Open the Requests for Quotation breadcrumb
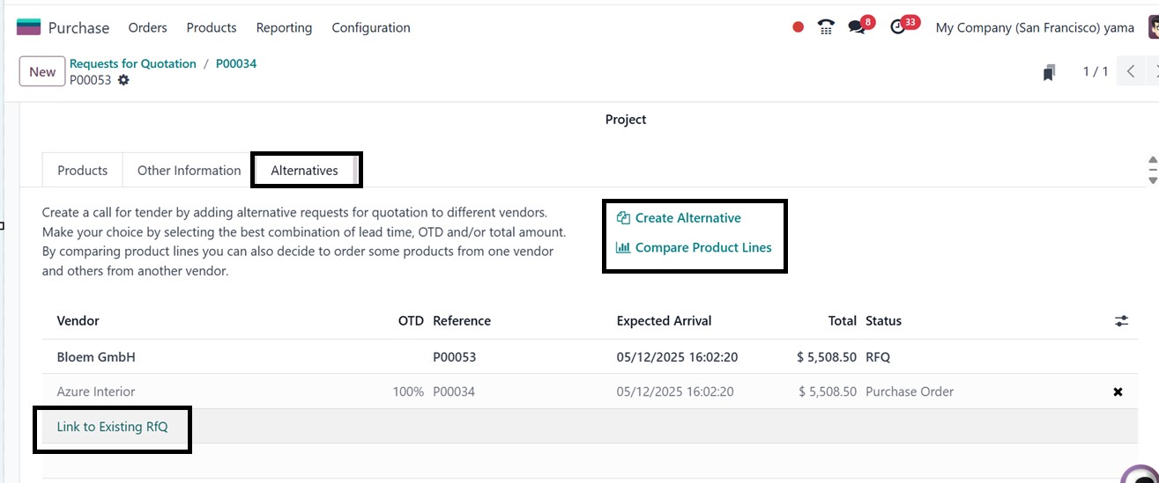This screenshot has width=1159, height=483. click(133, 63)
